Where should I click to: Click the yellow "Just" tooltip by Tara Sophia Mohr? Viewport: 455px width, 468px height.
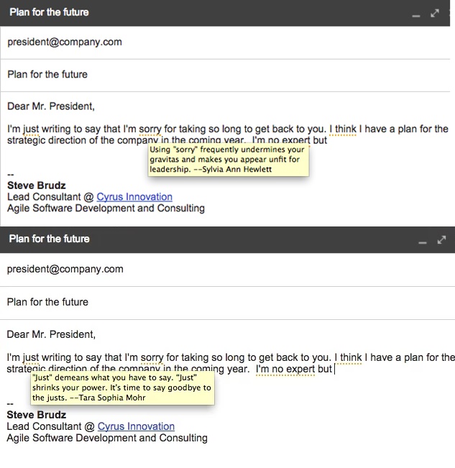pyautogui.click(x=121, y=387)
